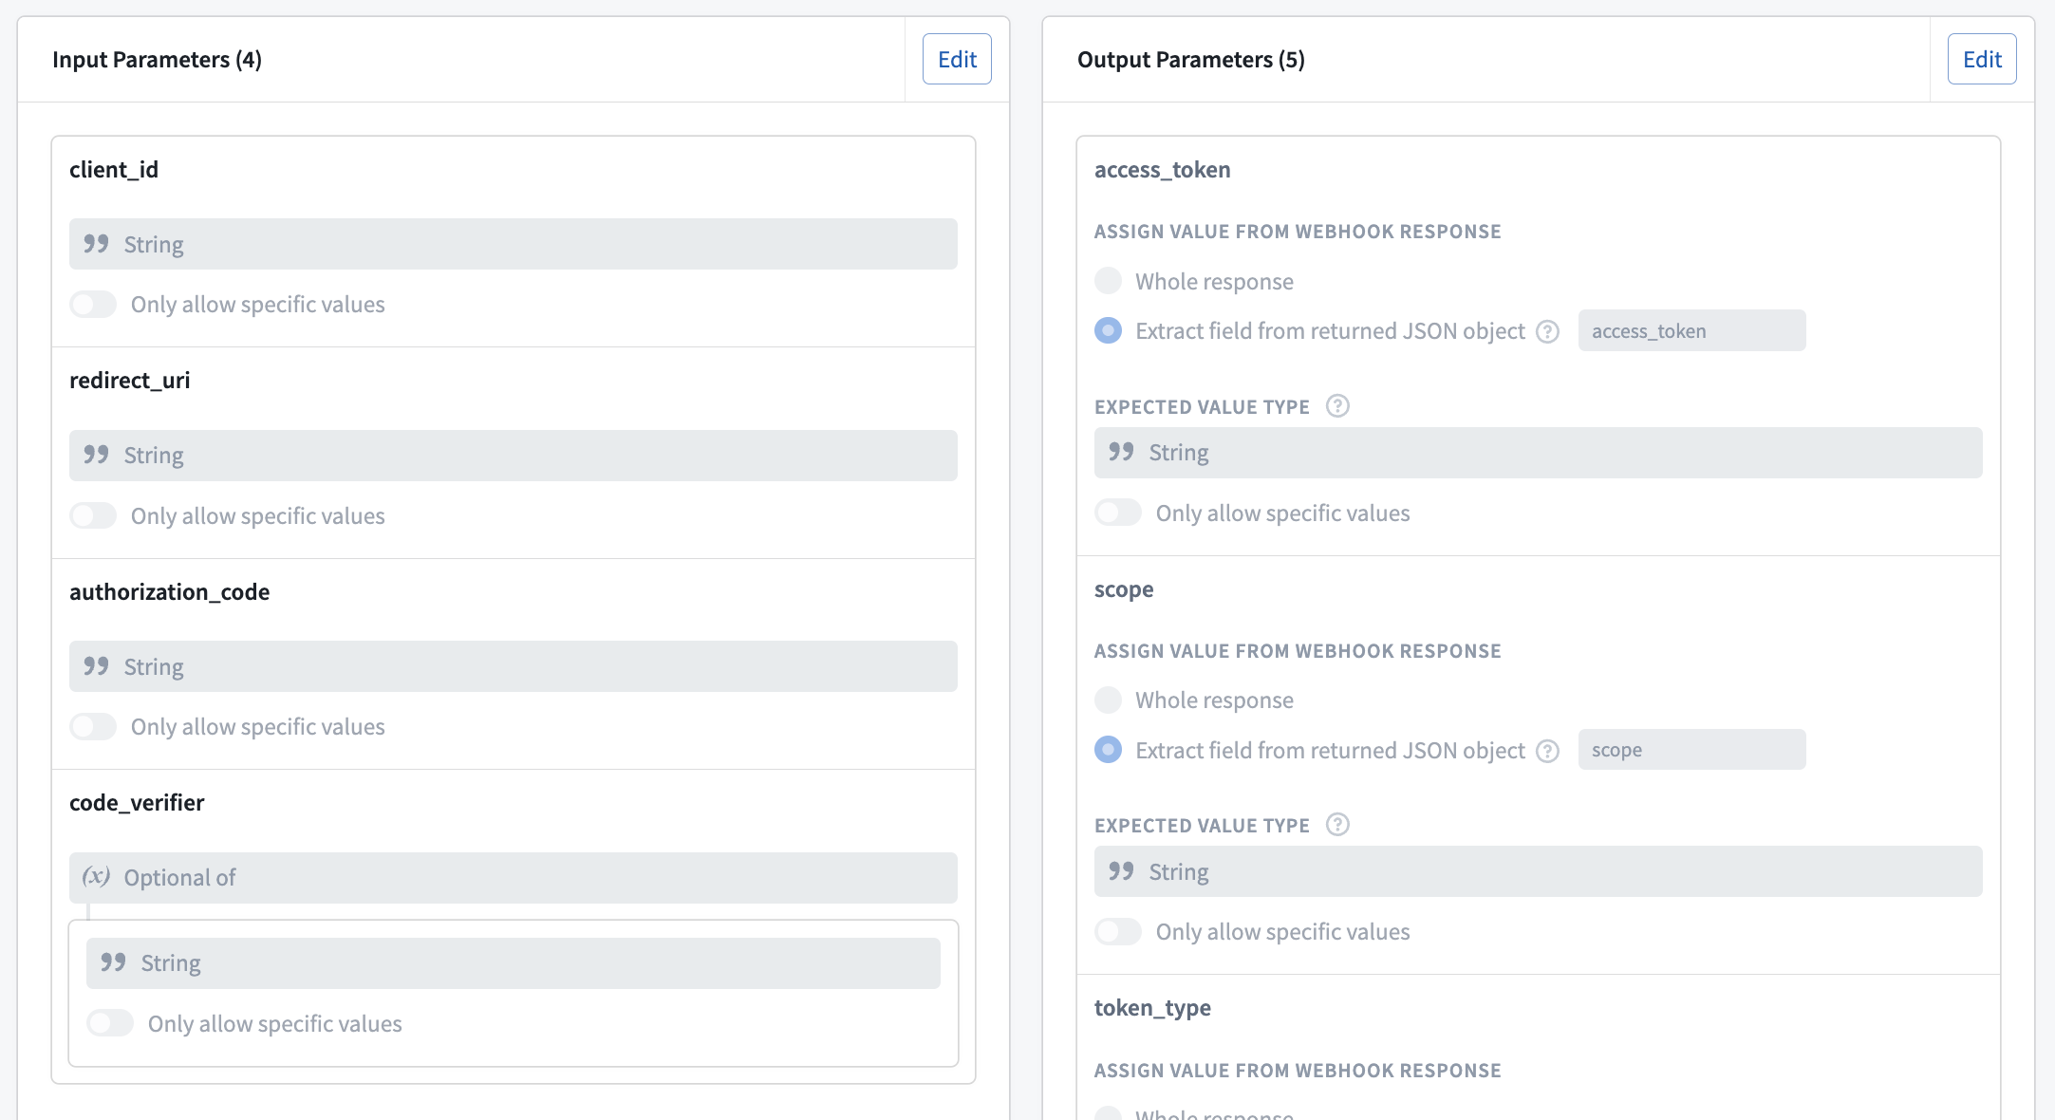Open code_verifier 'Optional of' type dropdown
The image size is (2055, 1120).
[x=514, y=878]
